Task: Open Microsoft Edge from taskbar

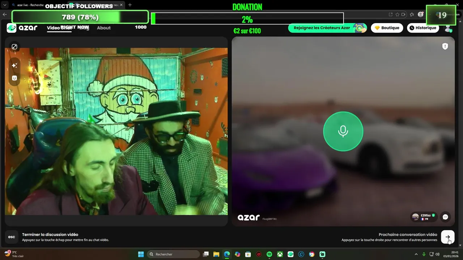Action: 227,254
